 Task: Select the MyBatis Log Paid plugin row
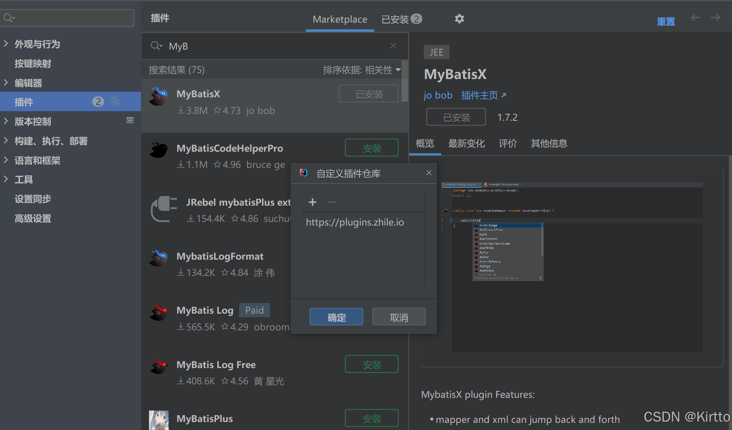pos(216,318)
